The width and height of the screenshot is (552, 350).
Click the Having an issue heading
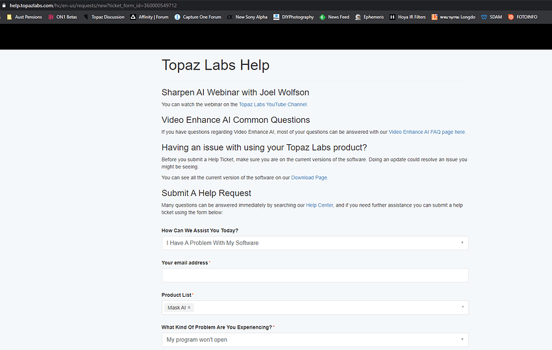[264, 147]
